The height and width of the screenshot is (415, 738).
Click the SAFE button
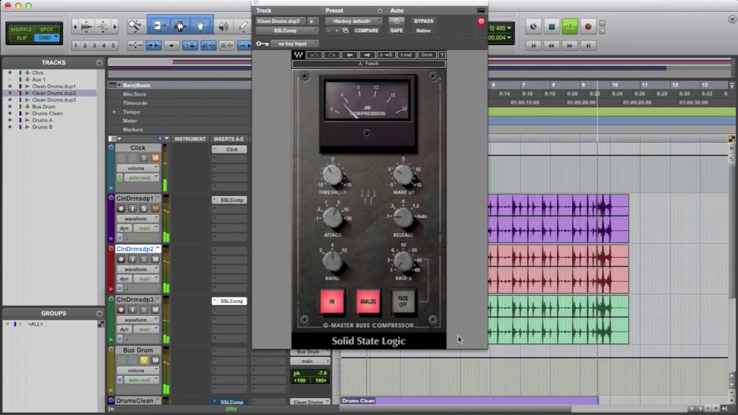(397, 31)
